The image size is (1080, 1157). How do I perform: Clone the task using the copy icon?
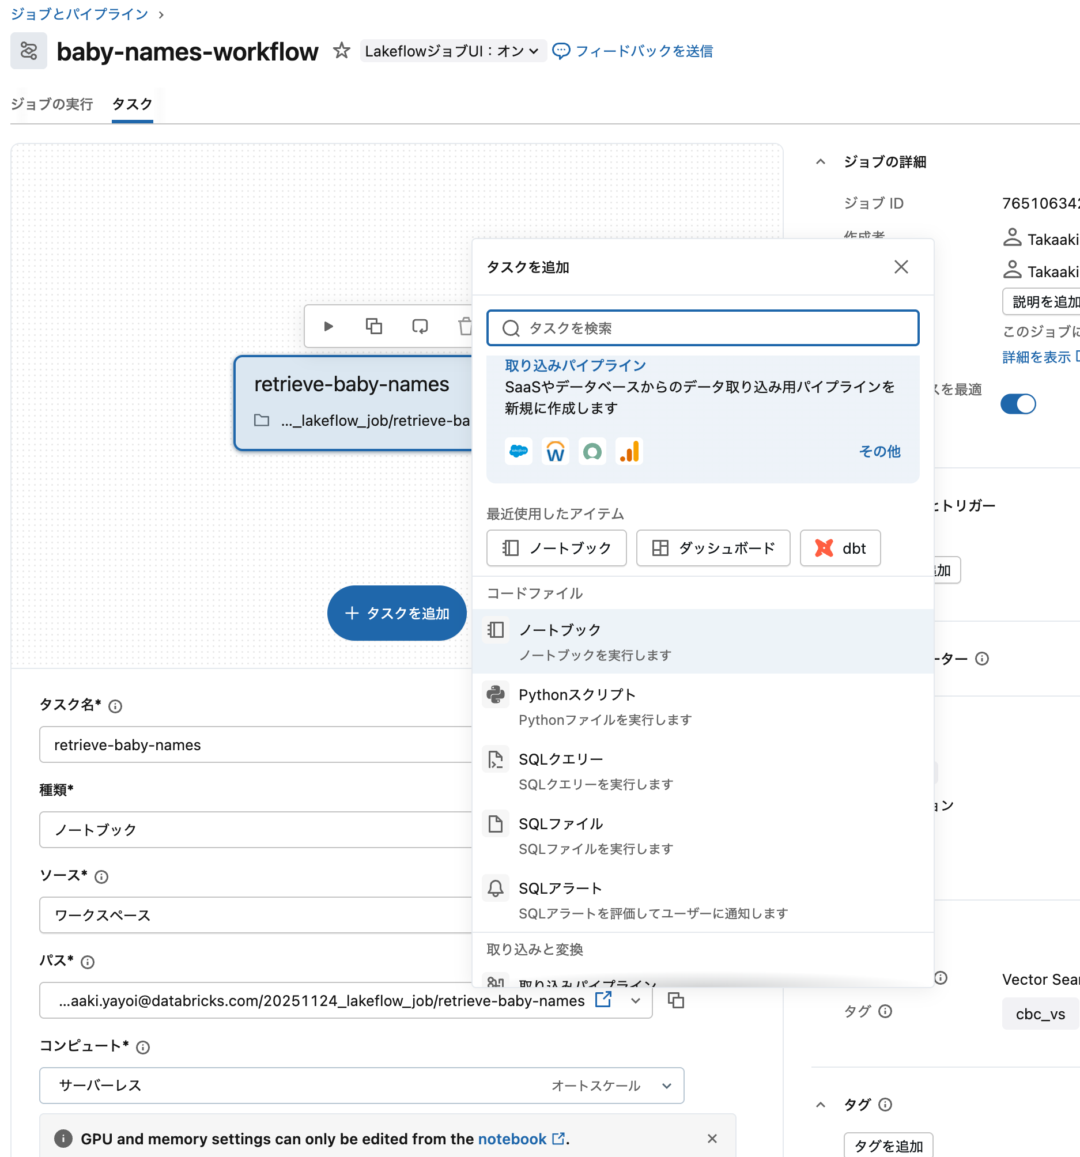(374, 326)
